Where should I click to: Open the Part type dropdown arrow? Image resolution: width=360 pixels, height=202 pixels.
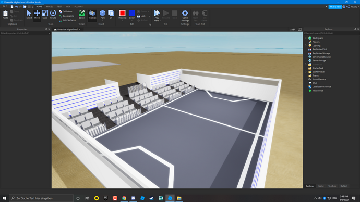(102, 21)
